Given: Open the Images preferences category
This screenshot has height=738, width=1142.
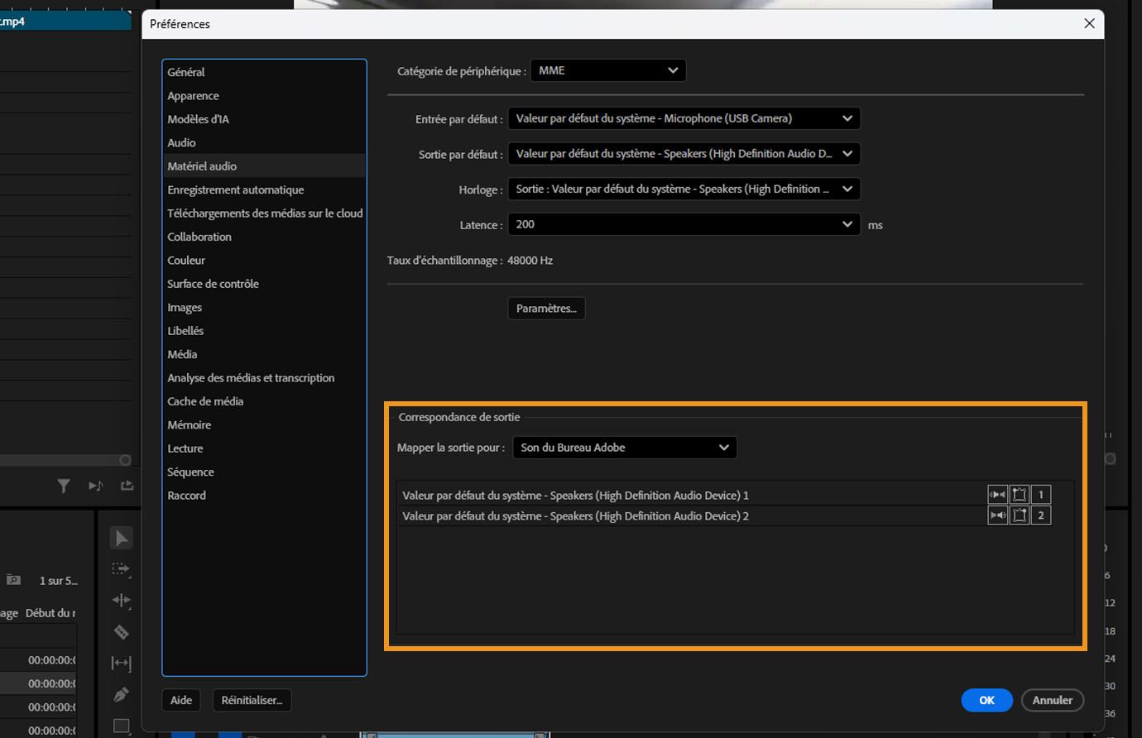Looking at the screenshot, I should click(x=264, y=307).
